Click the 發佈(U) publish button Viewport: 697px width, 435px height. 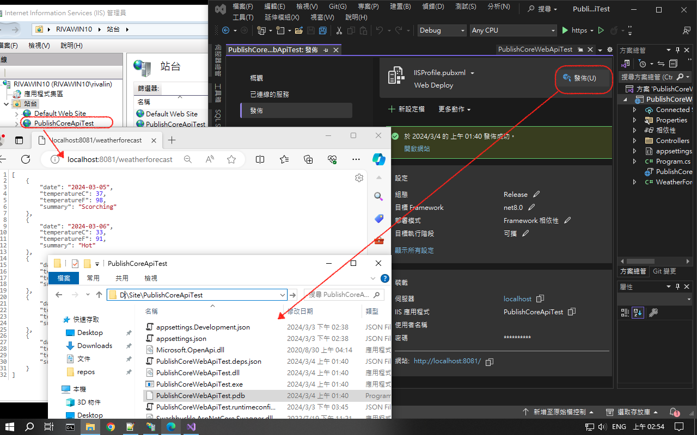coord(583,78)
